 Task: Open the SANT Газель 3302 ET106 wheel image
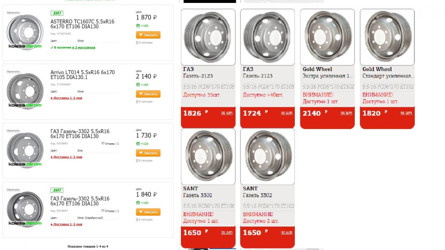(208, 157)
